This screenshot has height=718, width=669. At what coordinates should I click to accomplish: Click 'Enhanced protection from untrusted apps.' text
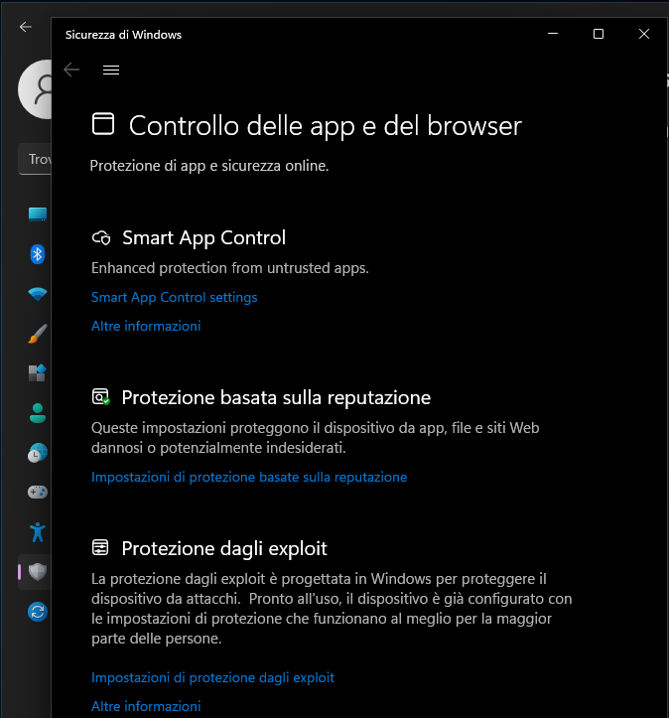coord(230,268)
